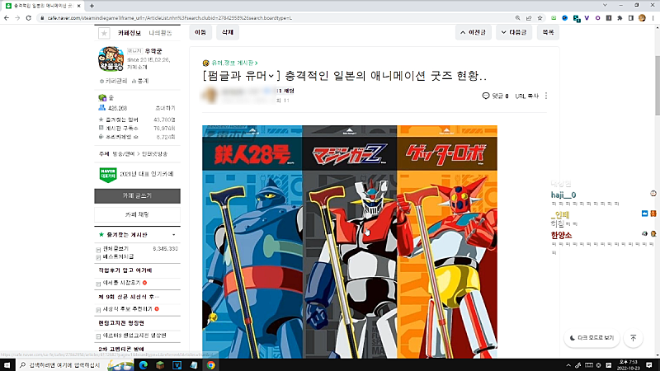Open the 베스트게시글 board link
The width and height of the screenshot is (660, 371).
[x=118, y=256]
